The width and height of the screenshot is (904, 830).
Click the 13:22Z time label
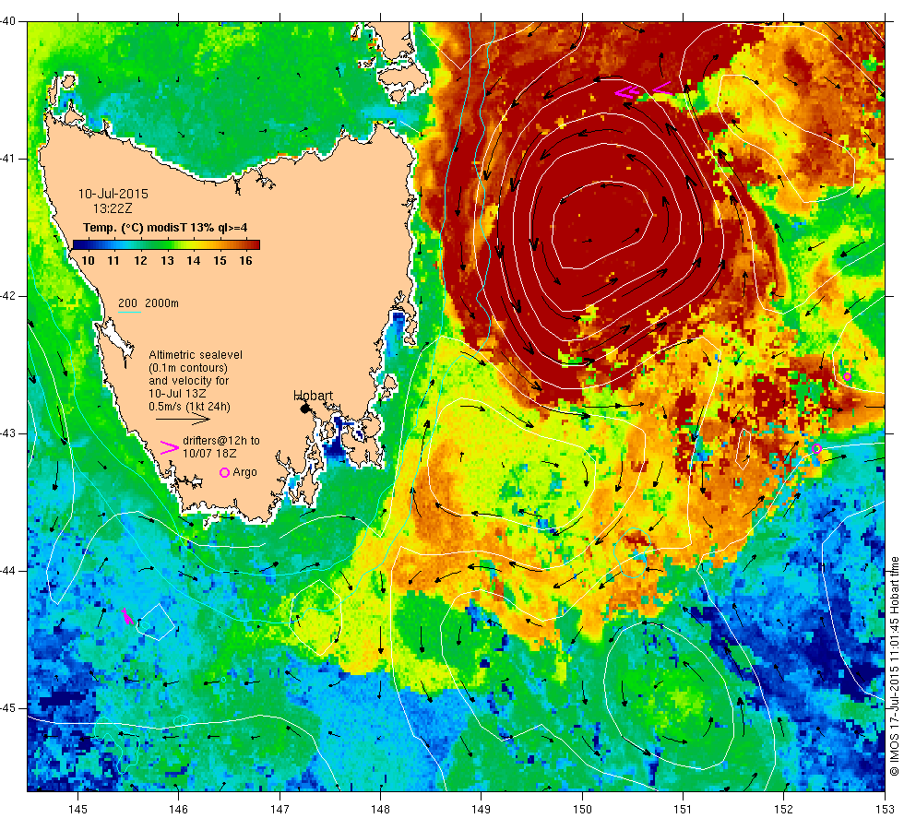[x=113, y=208]
